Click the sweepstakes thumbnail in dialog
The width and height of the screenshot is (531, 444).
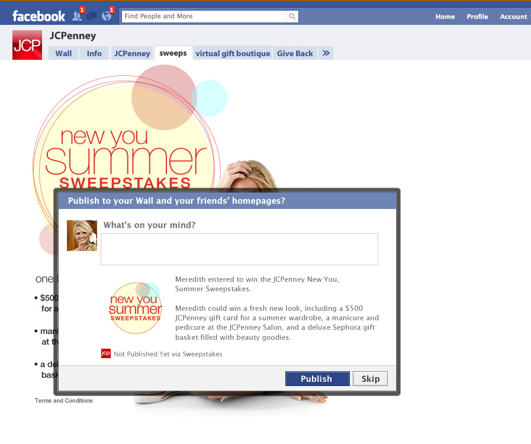136,308
